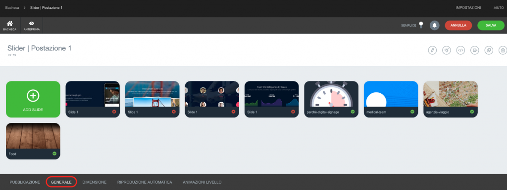
Task: Toggle red status icon on phone mockup slide
Action: (114, 112)
